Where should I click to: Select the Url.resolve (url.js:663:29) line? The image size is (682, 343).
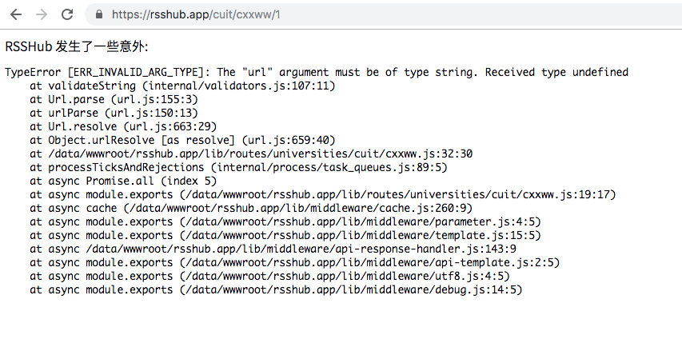pyautogui.click(x=123, y=126)
